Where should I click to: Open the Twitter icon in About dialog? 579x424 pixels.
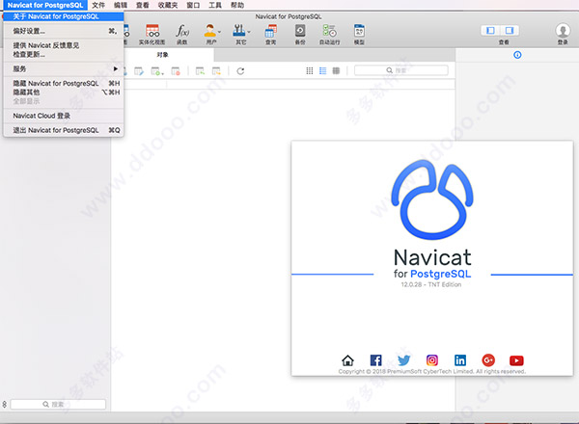(404, 359)
